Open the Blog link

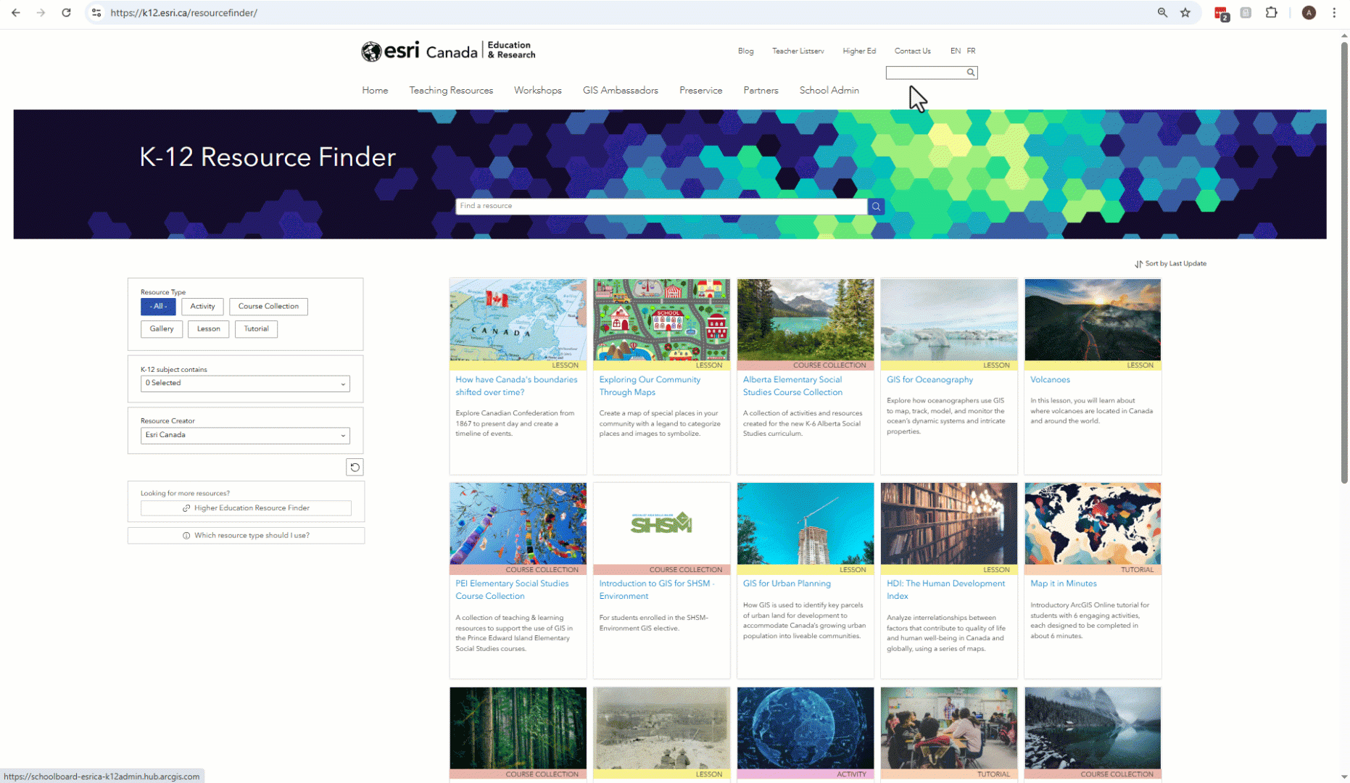[745, 51]
